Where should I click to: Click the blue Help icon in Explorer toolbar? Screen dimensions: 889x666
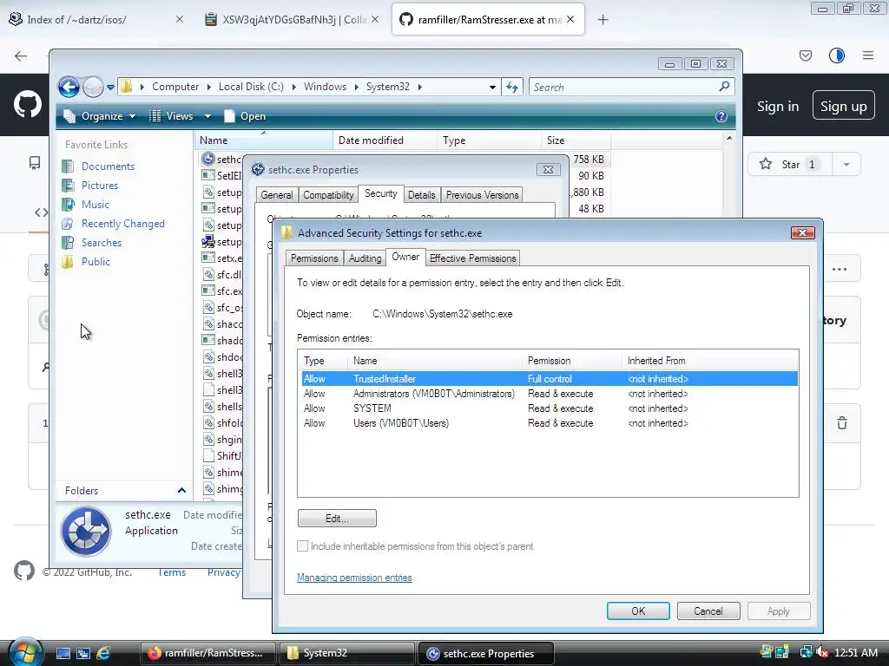coord(721,116)
